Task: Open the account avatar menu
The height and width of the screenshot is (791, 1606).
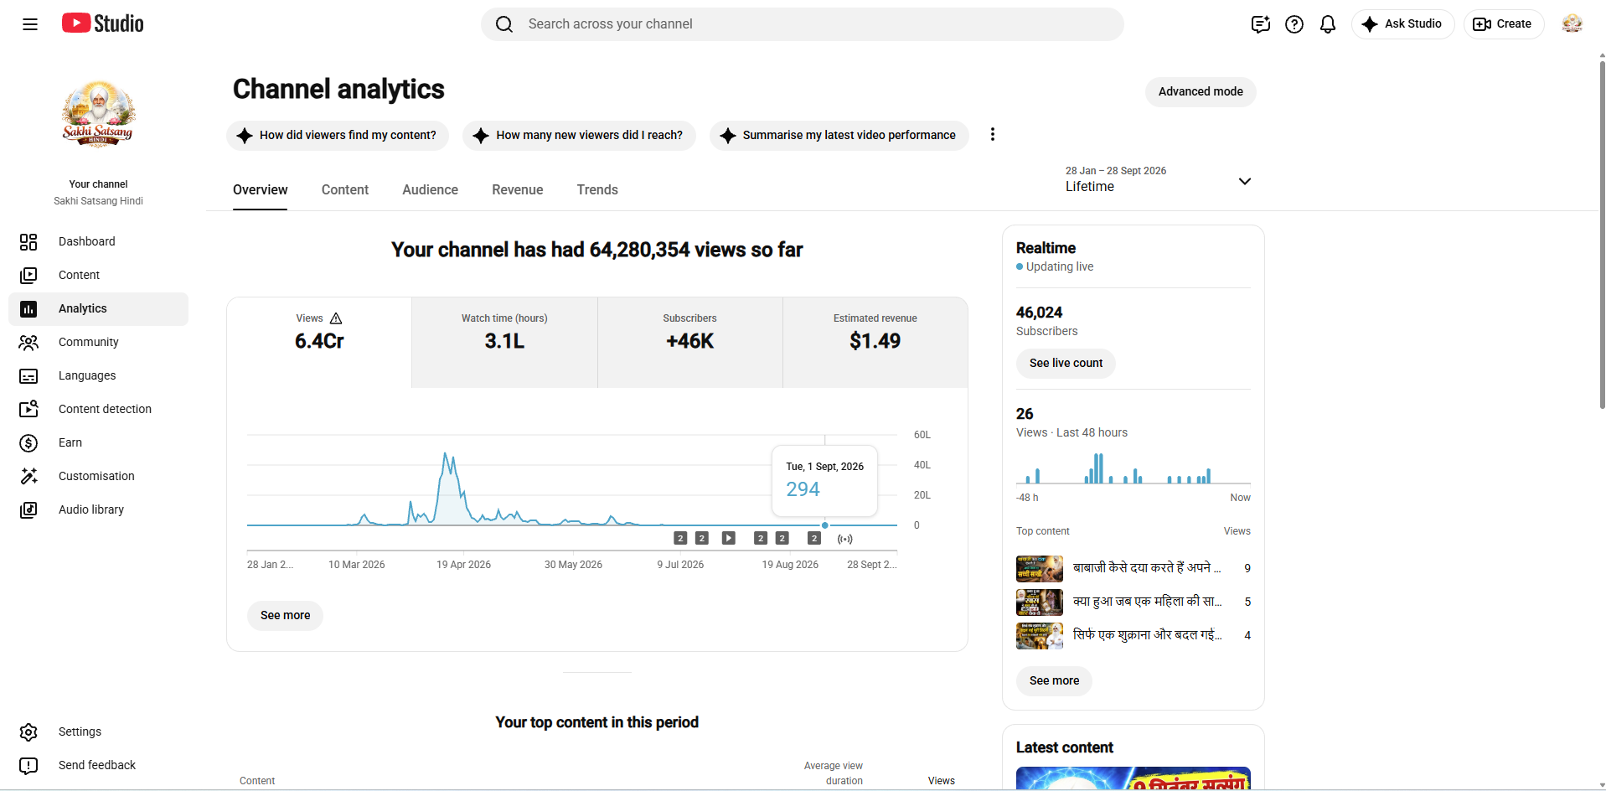Action: point(1572,24)
